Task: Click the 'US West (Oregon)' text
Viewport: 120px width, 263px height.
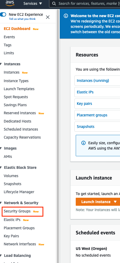Action: [x=91, y=249]
